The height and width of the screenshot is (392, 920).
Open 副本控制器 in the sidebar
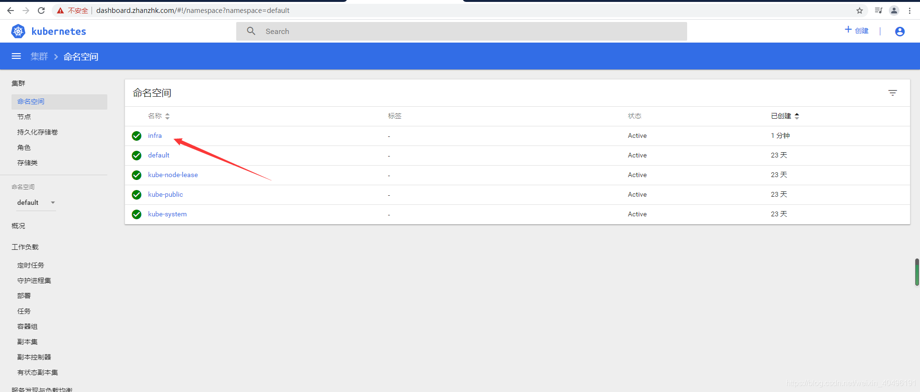[34, 357]
